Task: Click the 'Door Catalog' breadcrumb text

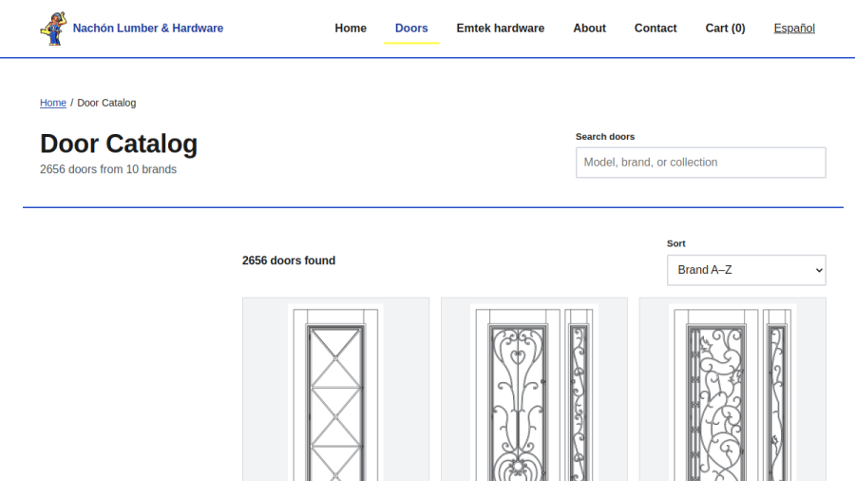Action: (106, 103)
